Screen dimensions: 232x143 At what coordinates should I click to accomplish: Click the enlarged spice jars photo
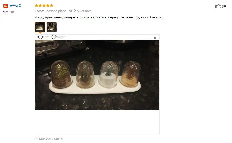coord(97,75)
